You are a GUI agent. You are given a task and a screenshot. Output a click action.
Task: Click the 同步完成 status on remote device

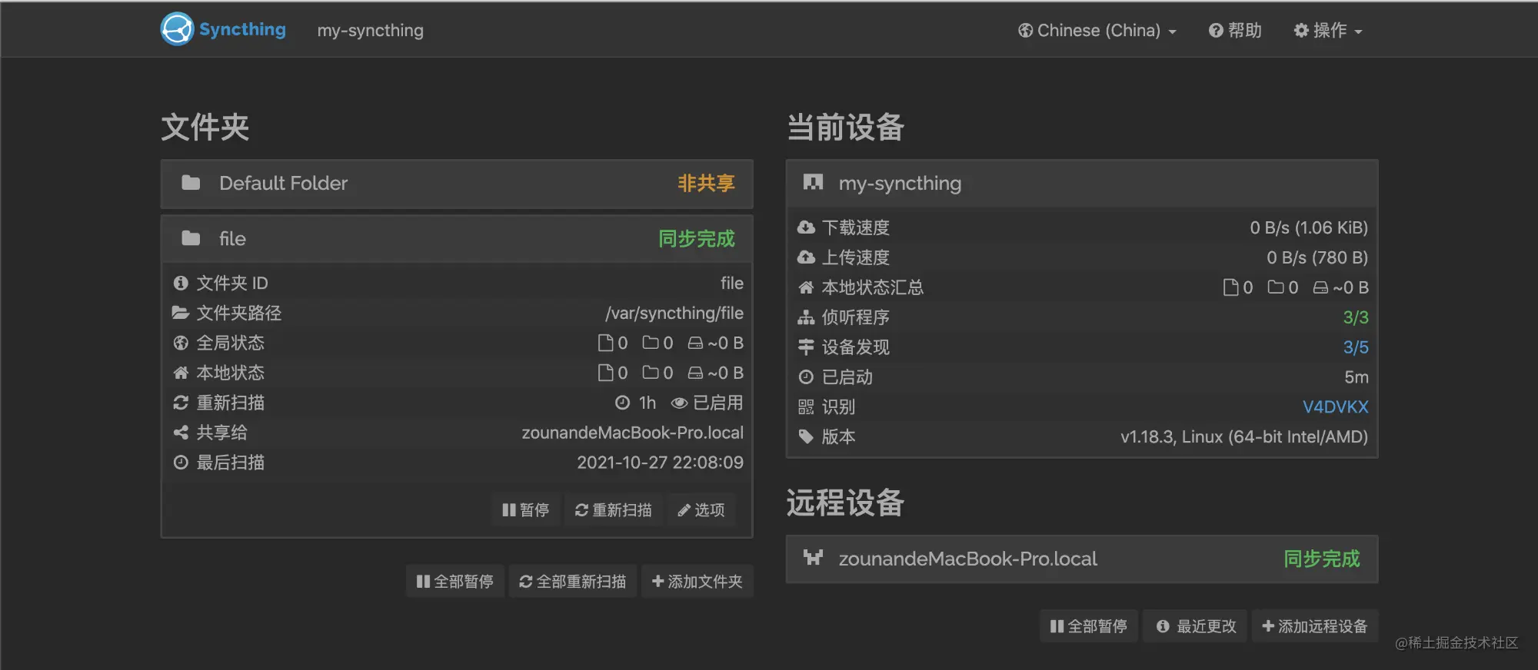click(x=1322, y=559)
